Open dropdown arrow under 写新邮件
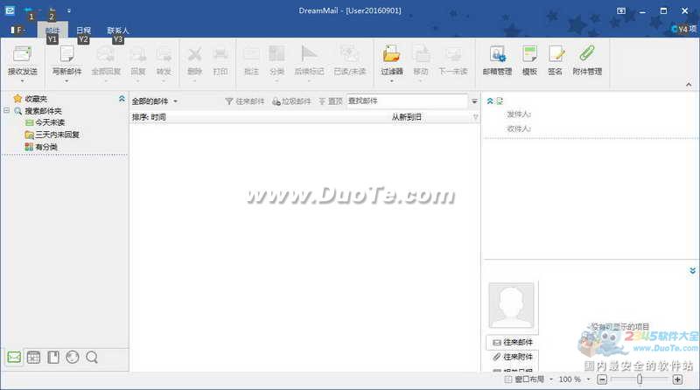Image resolution: width=700 pixels, height=390 pixels. 66,81
